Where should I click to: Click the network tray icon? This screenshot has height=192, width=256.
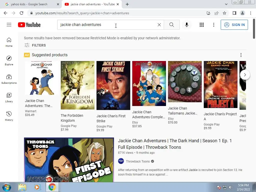click(x=225, y=187)
